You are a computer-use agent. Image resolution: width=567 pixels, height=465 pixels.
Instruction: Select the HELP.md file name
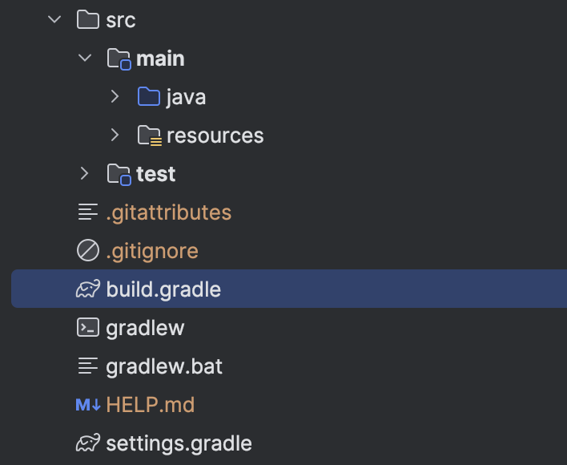[151, 405]
